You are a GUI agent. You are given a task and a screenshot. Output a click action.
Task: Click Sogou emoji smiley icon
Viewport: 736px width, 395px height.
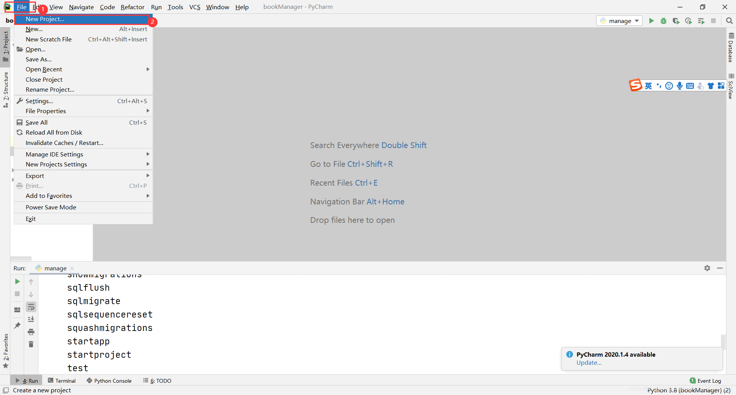coord(669,86)
